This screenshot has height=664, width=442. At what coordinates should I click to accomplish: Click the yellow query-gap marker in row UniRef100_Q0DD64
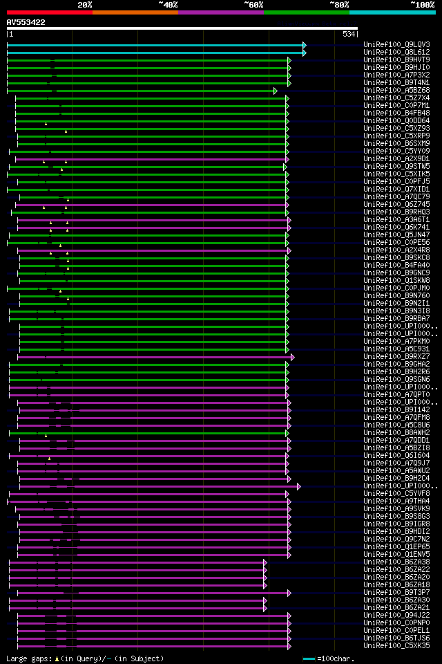(x=46, y=124)
